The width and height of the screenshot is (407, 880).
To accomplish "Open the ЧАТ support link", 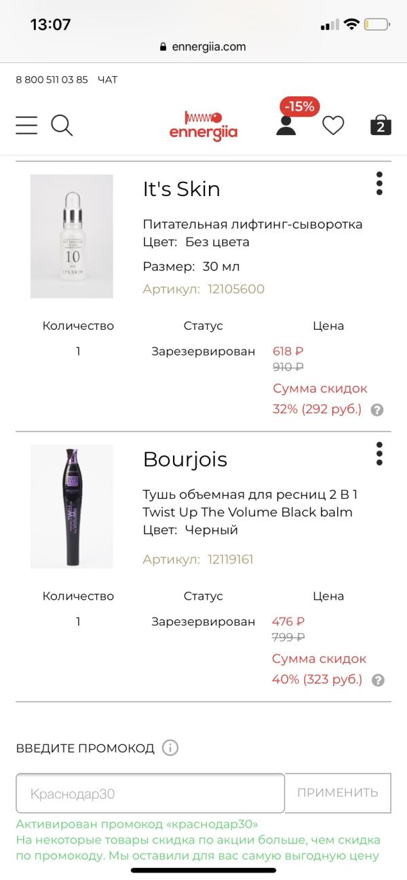I will (x=107, y=79).
